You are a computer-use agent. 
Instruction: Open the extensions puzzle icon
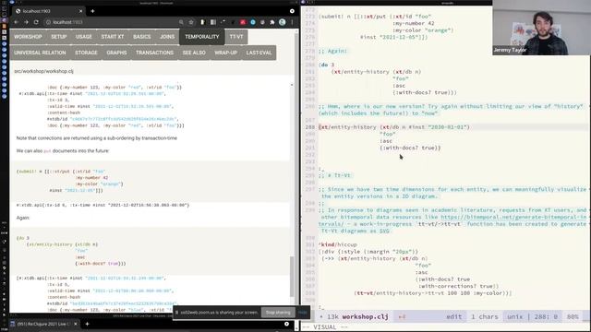[272, 22]
